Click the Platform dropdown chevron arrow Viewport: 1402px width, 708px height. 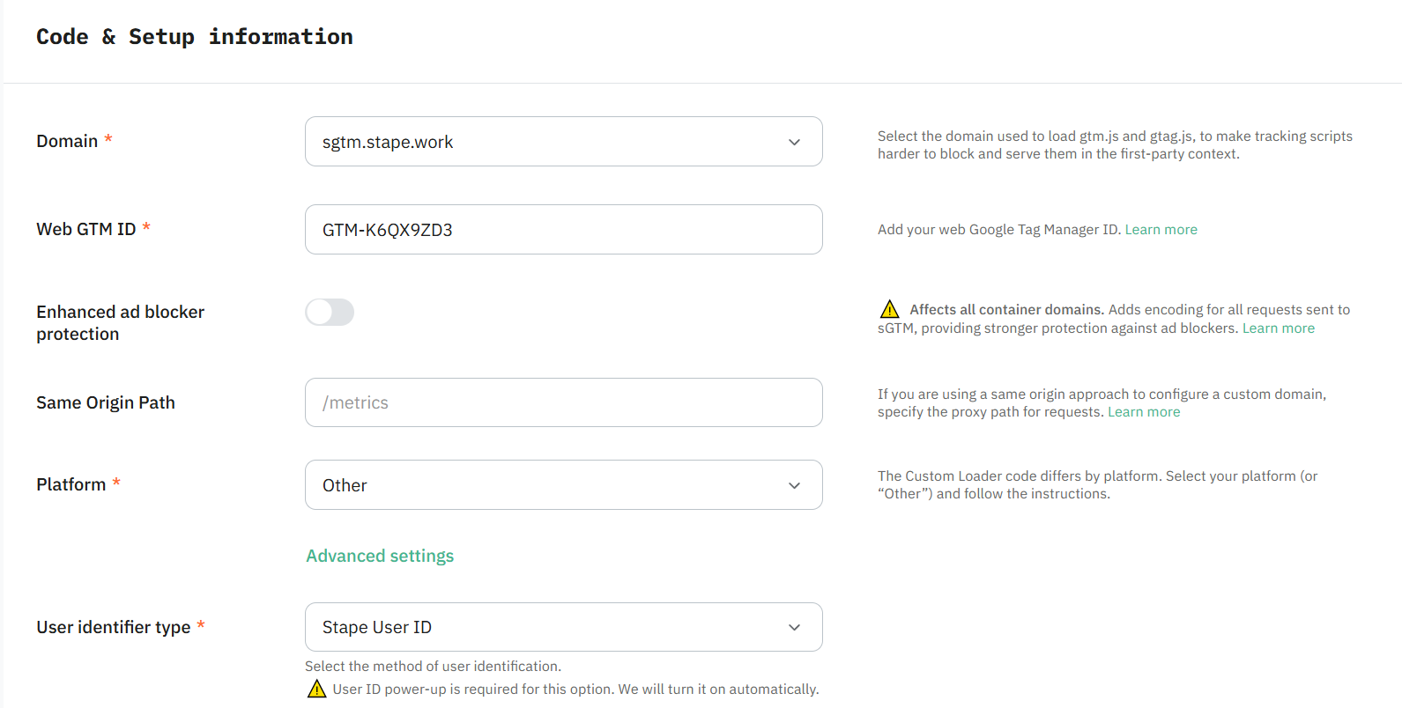click(x=794, y=485)
